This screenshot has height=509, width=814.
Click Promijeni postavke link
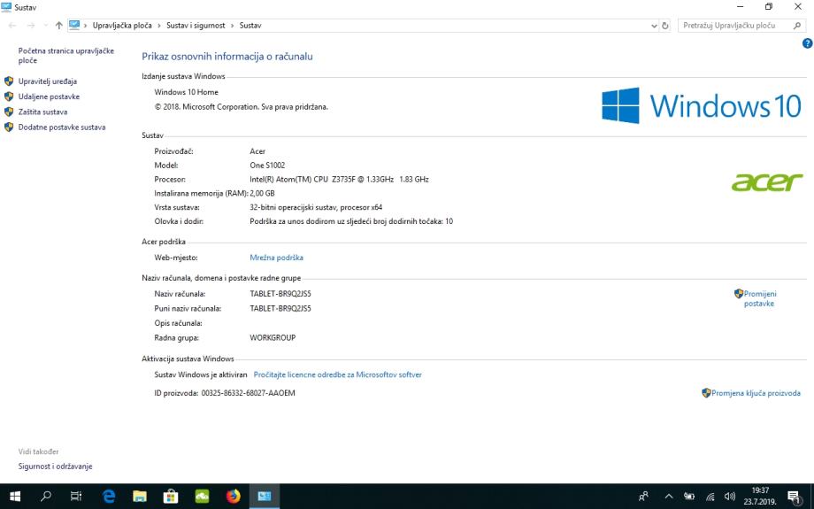759,298
